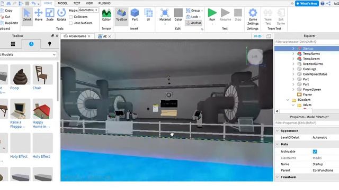Click the Filter workspace search field
This screenshot has width=339, height=190.
coord(307,42)
